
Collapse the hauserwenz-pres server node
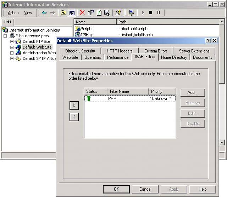(x=5, y=36)
